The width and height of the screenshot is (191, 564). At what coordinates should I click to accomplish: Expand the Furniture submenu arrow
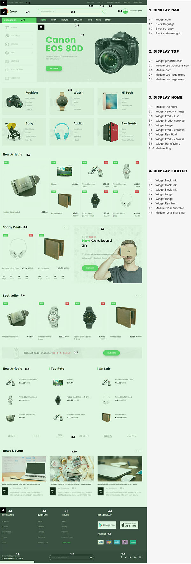[33, 44]
